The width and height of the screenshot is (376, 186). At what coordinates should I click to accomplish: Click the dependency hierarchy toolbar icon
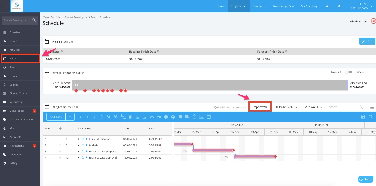tap(123, 117)
